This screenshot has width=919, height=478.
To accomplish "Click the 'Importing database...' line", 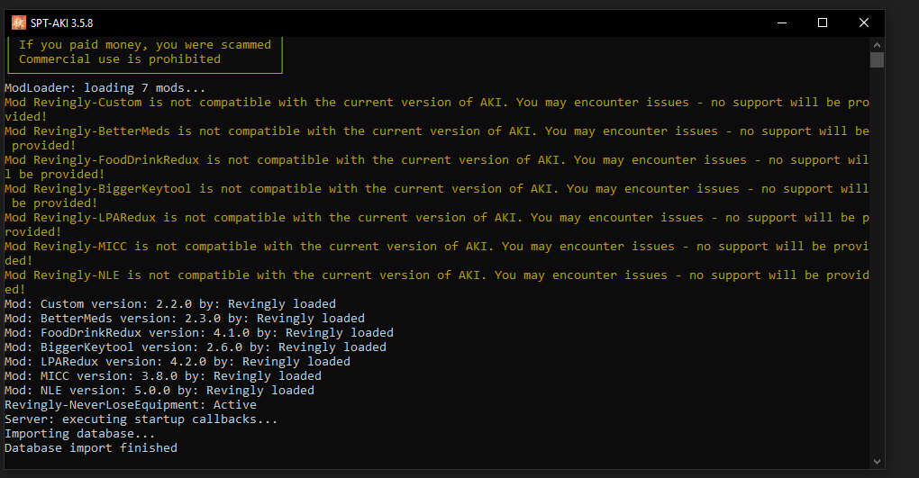I will click(x=79, y=434).
